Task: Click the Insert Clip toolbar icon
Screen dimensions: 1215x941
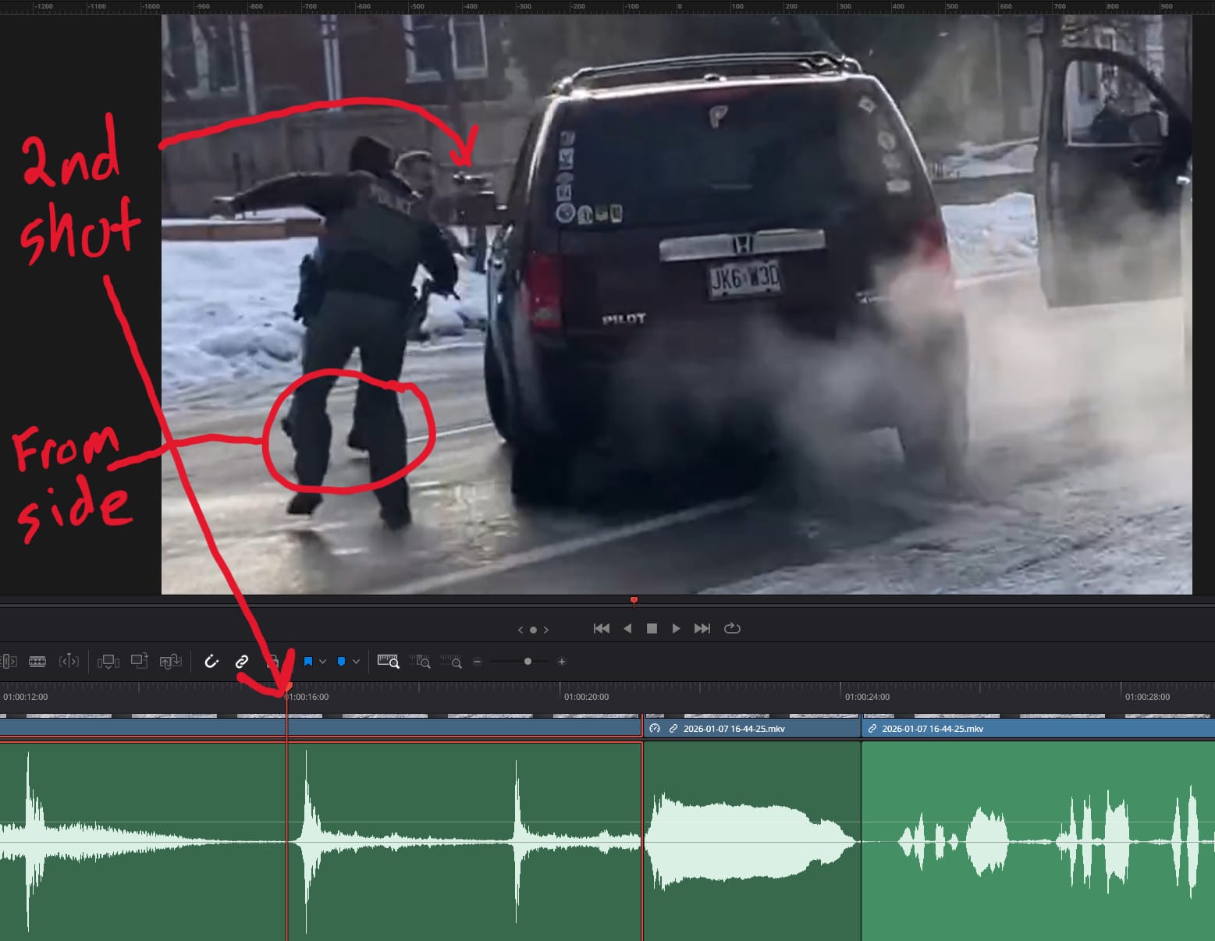Action: point(108,662)
